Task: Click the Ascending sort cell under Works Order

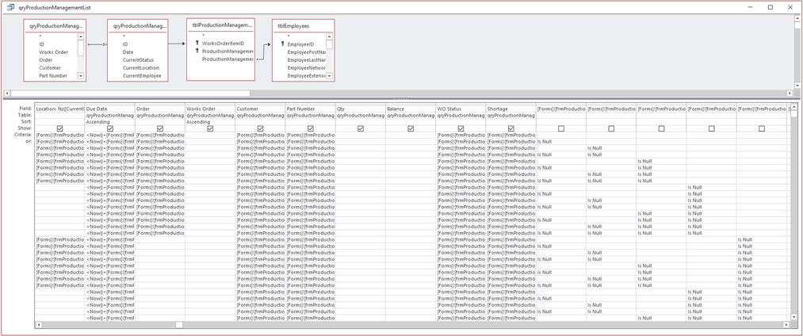Action: pos(211,122)
